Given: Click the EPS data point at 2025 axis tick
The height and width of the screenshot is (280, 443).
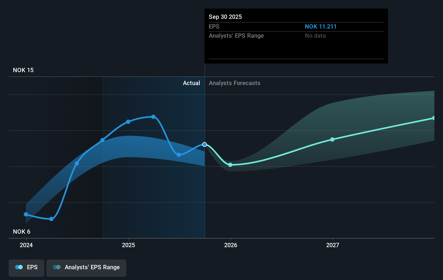Looking at the screenshot, I should [128, 122].
